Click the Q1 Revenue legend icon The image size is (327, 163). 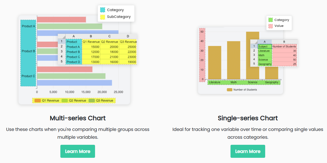[38, 101]
